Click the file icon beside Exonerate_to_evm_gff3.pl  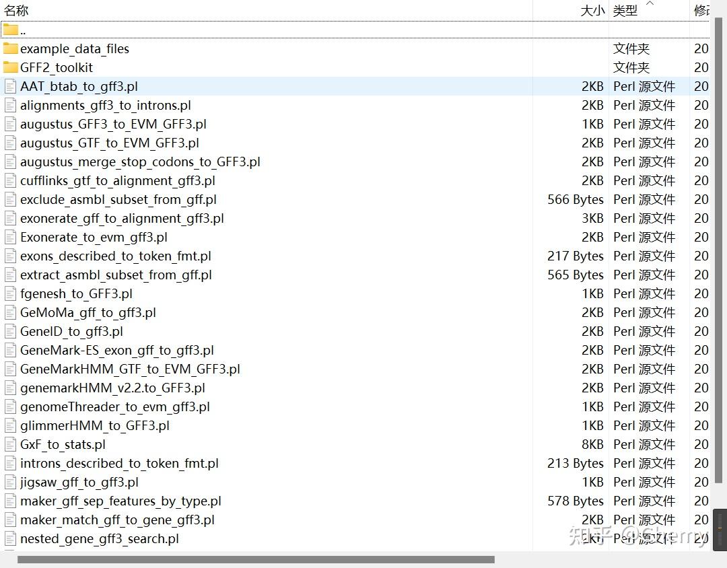(10, 237)
